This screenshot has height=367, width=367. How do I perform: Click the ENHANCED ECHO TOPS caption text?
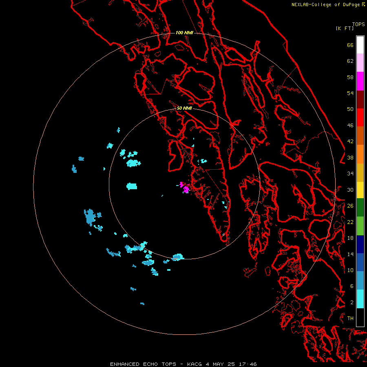coord(143,364)
